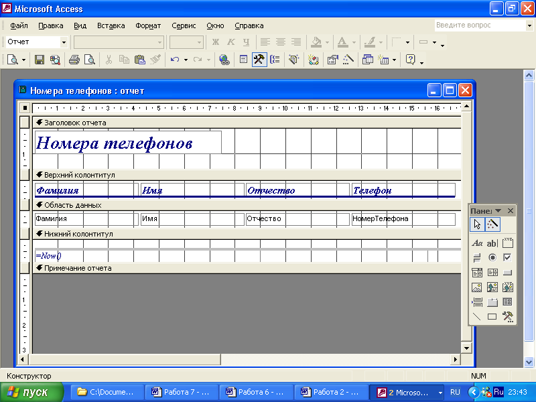The width and height of the screenshot is (536, 402).
Task: Select the Option Button radio tool
Action: pyautogui.click(x=492, y=258)
